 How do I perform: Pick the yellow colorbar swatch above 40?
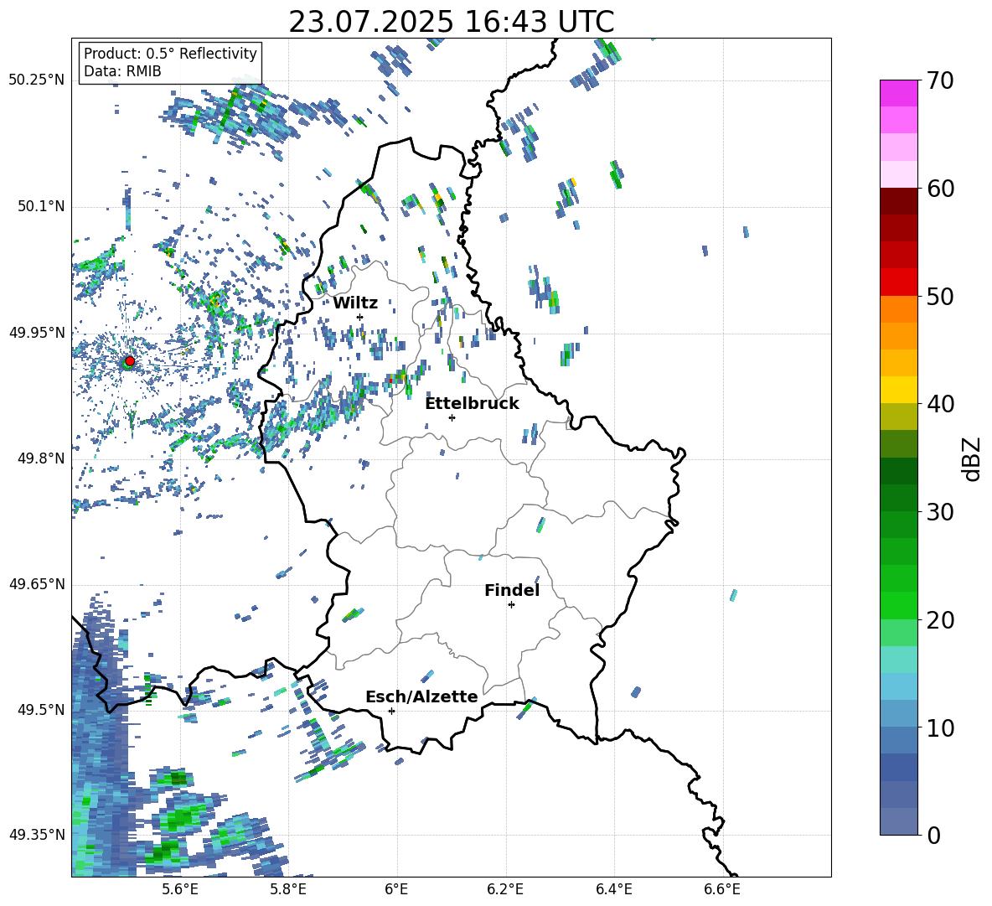click(898, 390)
